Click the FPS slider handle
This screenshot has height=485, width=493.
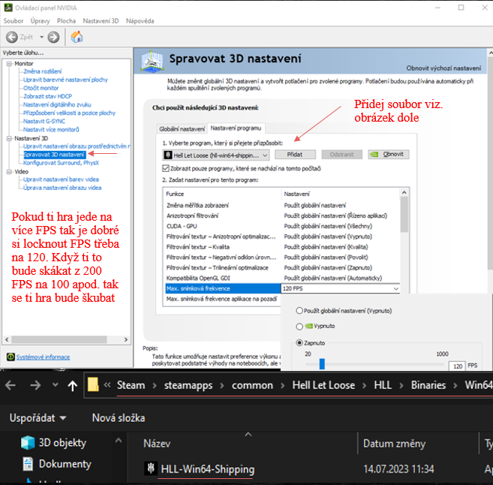[x=322, y=364]
